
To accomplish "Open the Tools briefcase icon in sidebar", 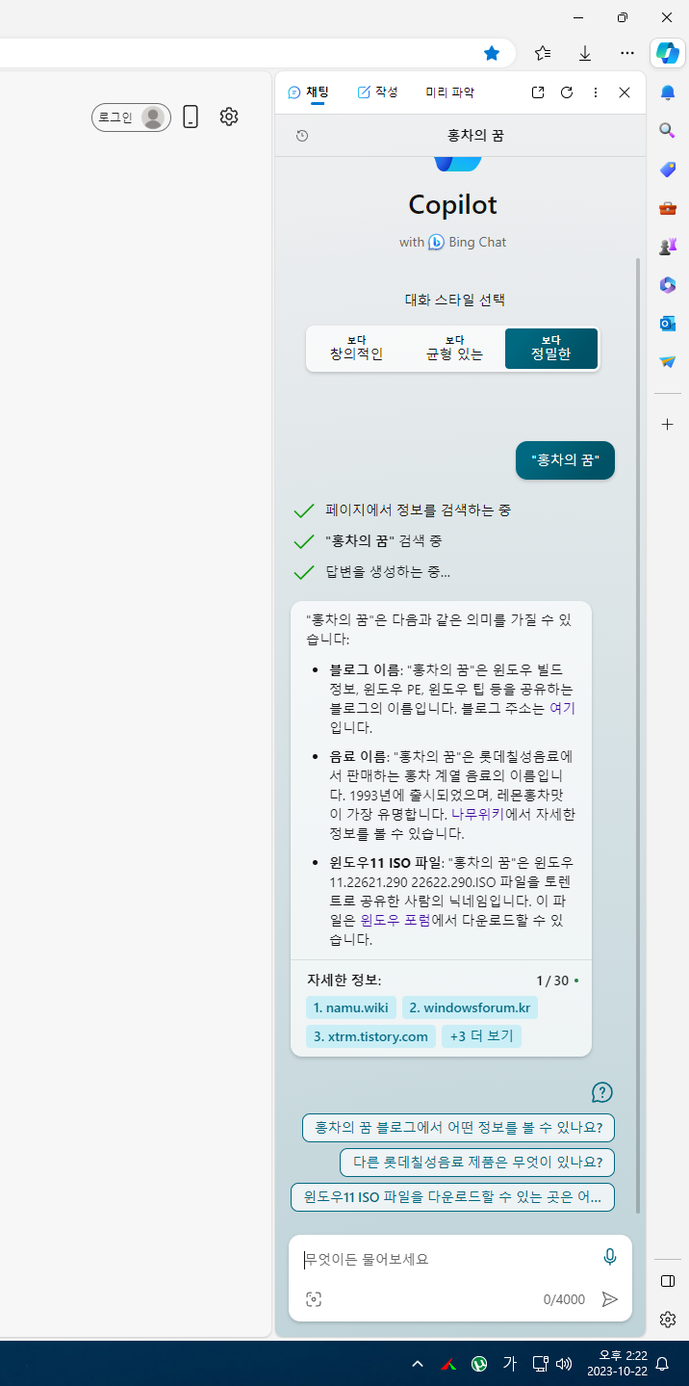I will (x=668, y=207).
